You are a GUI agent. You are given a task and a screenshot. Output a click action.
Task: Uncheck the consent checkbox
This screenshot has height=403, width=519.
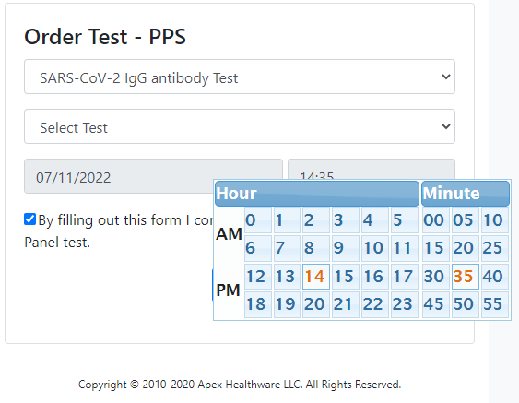(x=29, y=219)
